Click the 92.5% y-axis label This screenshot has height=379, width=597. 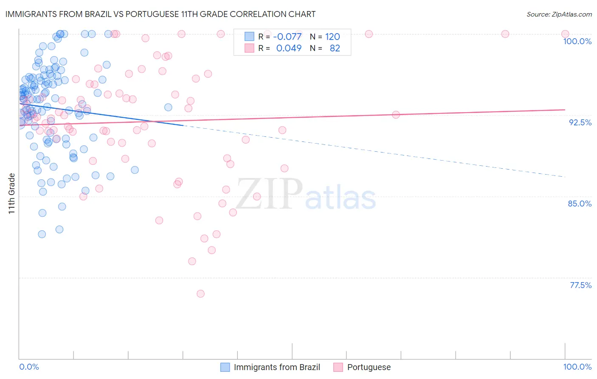click(x=580, y=122)
